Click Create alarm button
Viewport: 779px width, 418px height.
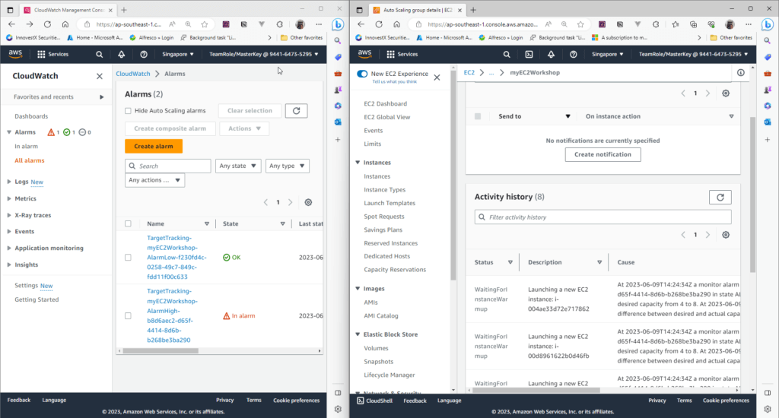coord(154,147)
